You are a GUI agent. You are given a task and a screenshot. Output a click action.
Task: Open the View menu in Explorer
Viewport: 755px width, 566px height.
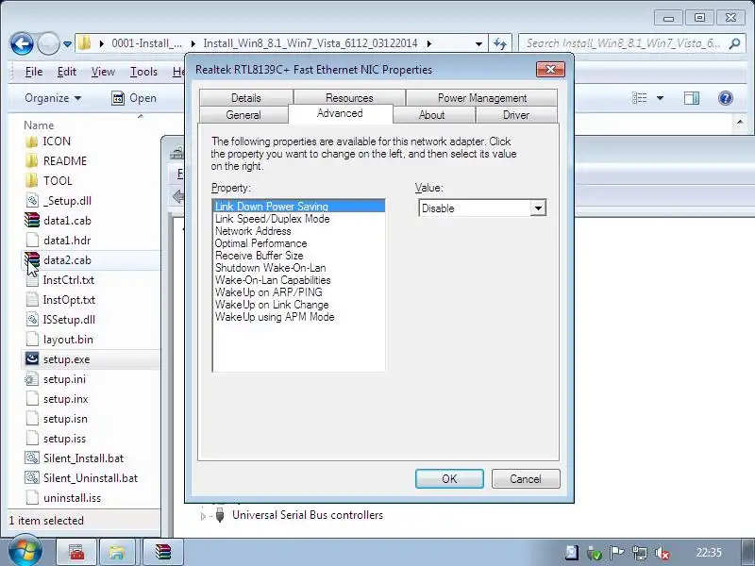click(103, 72)
